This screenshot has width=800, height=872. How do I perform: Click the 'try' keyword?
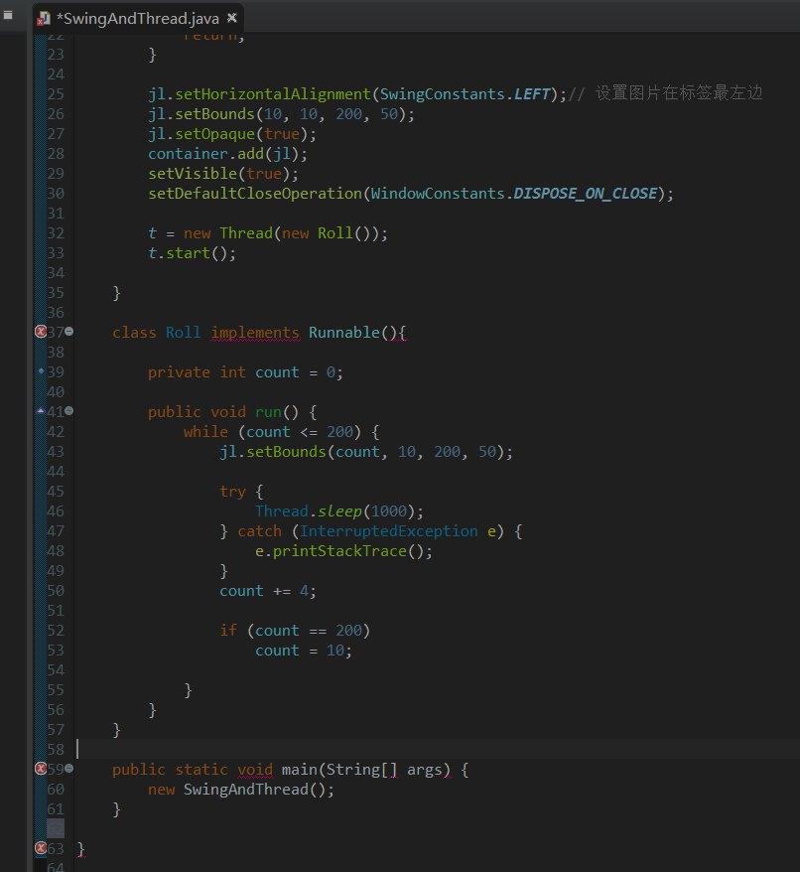pos(232,492)
